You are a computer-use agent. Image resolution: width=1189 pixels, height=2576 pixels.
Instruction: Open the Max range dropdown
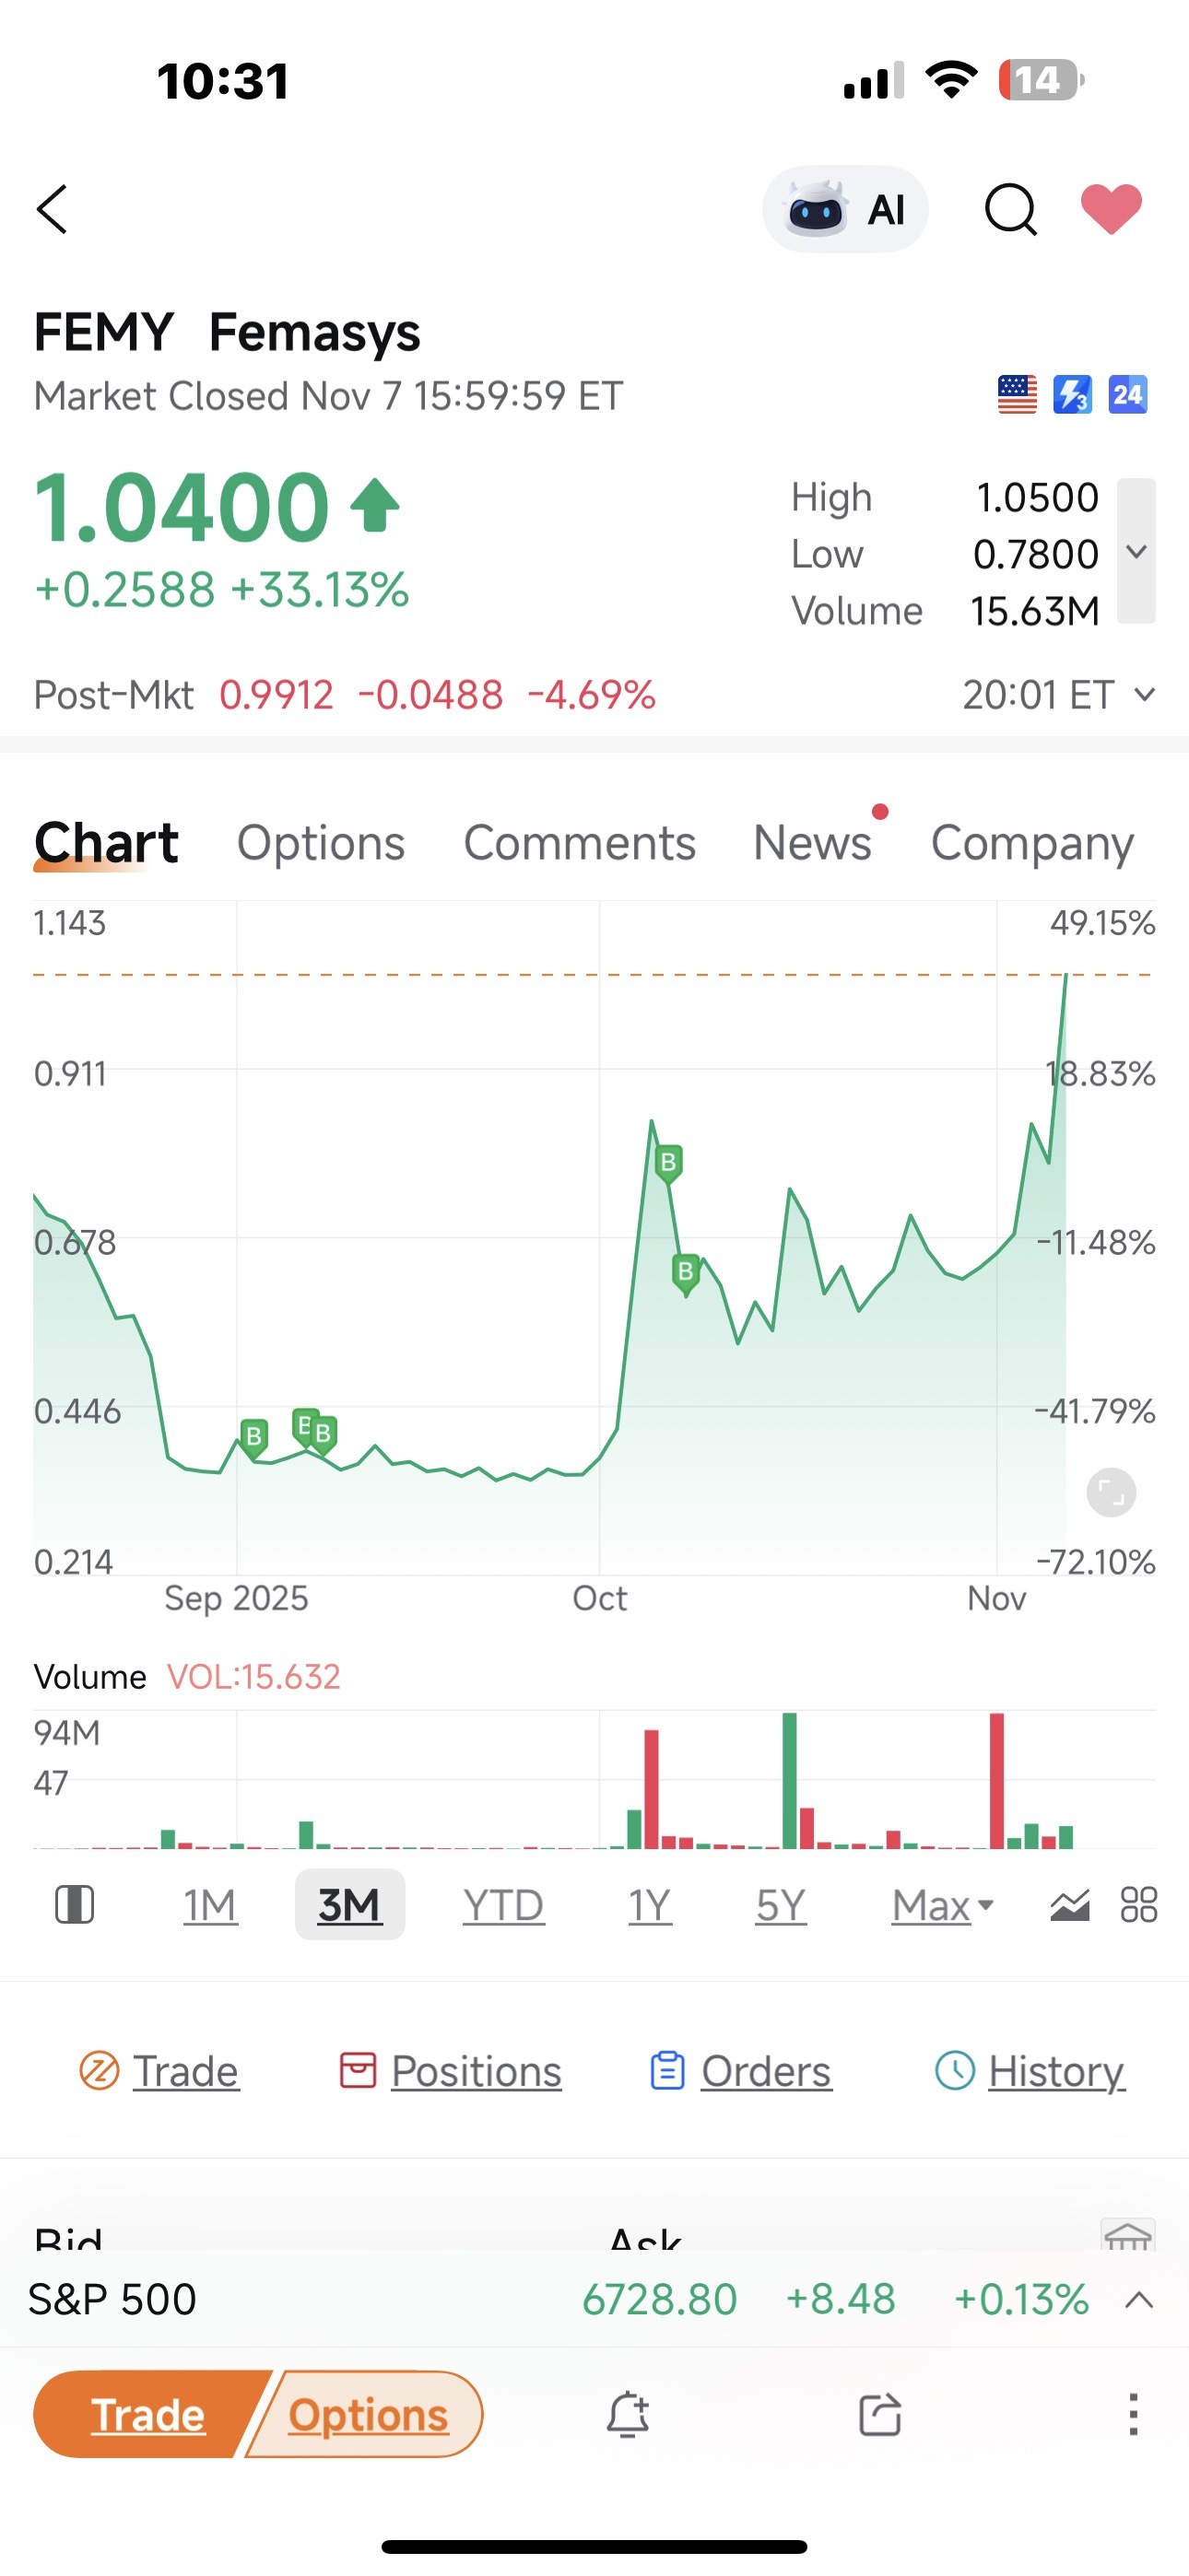pos(943,1905)
